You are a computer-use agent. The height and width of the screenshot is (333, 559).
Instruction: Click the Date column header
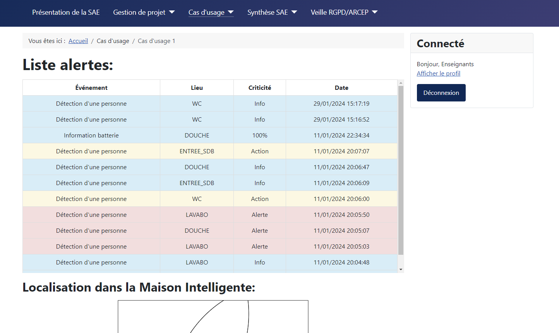(341, 88)
